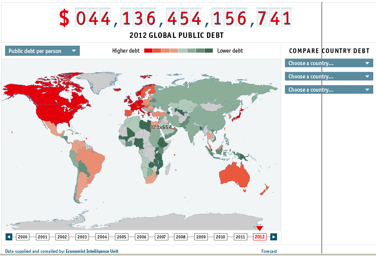
Task: Select year 2005 on the timeline
Action: coord(122,237)
